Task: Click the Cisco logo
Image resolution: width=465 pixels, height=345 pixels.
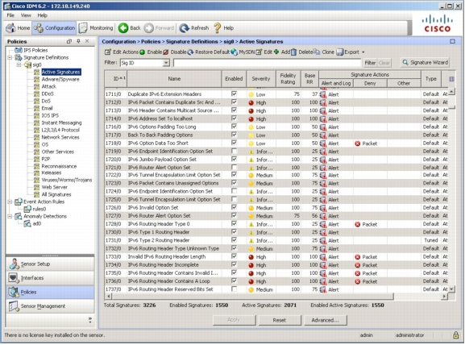Action: (437, 23)
